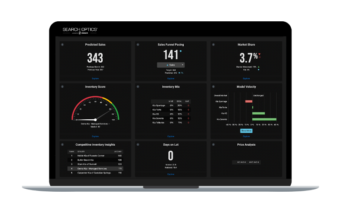Image resolution: width=341 pixels, height=213 pixels.
Task: Select Kia K5 row in Inventory Mix
Action: 171,114
